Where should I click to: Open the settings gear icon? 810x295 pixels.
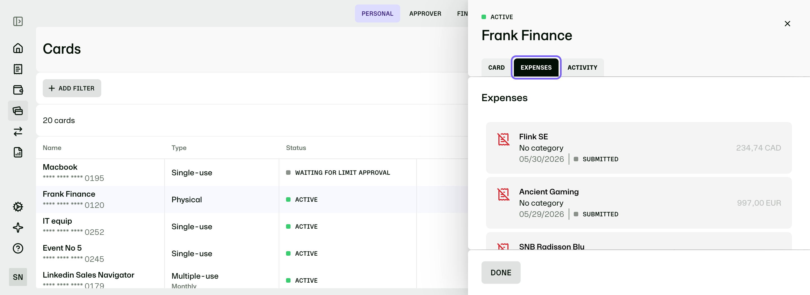coord(18,207)
